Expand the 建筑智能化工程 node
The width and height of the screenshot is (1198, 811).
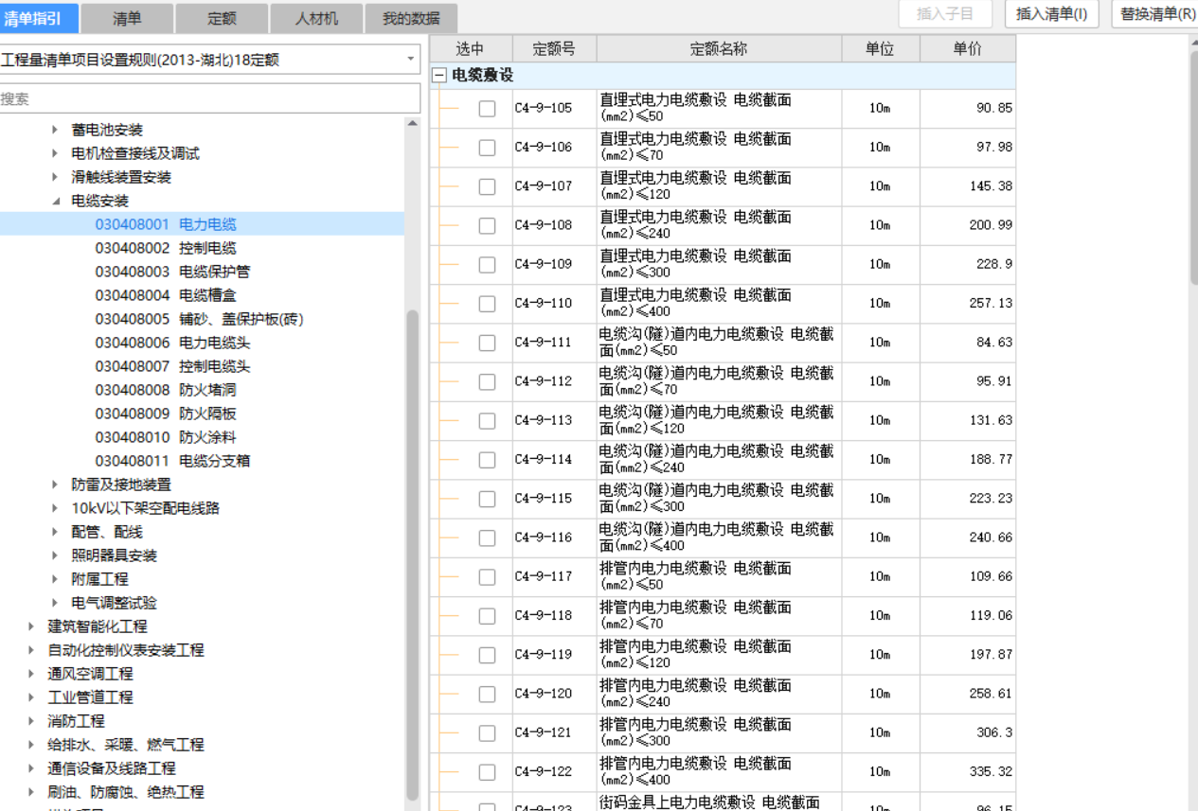point(31,627)
